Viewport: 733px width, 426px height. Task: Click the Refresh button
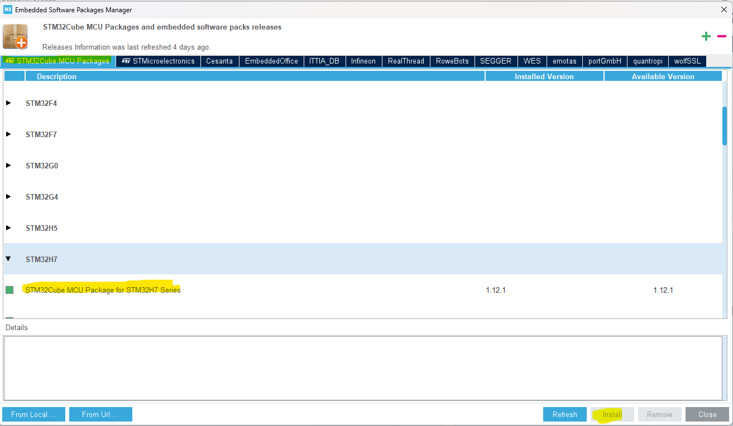pyautogui.click(x=564, y=414)
